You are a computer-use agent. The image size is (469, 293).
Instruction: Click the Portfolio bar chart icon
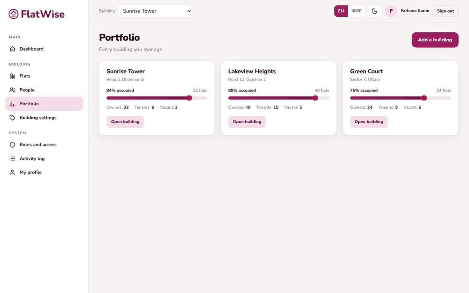[x=12, y=104]
